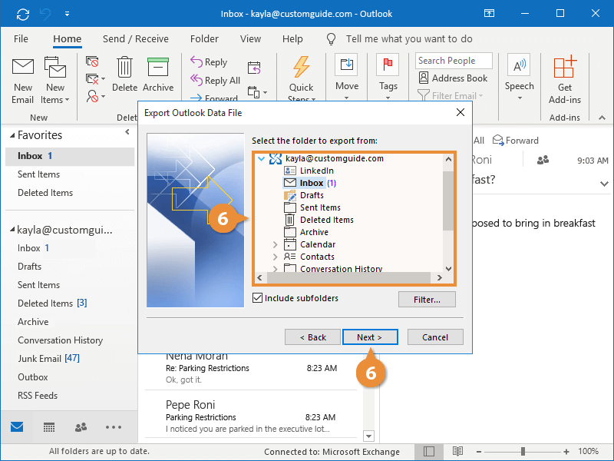Select Sent Items under Favorites
The width and height of the screenshot is (614, 461).
39,174
